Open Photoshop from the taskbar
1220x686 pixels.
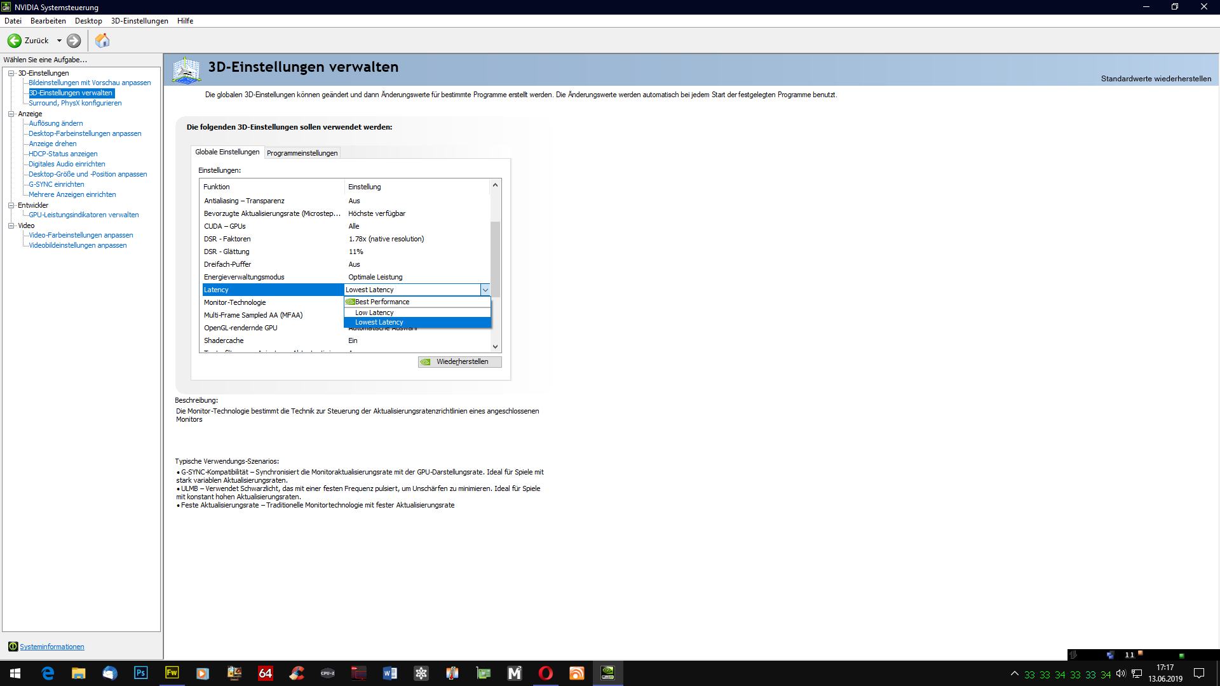[x=140, y=673]
